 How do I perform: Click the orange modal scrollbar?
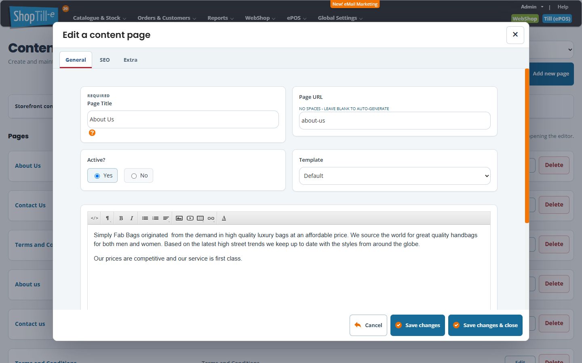527,146
